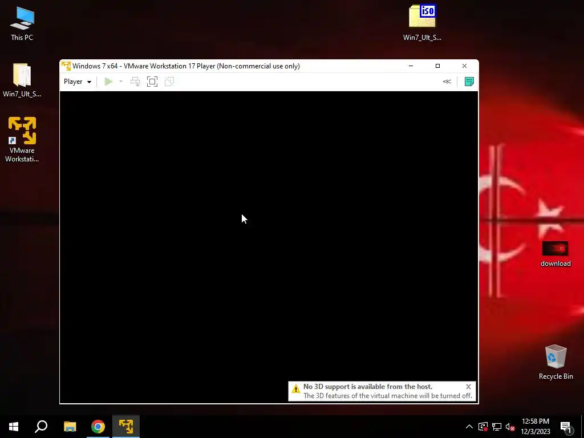Open taskbar search magnifier
This screenshot has height=438, width=584.
click(41, 427)
